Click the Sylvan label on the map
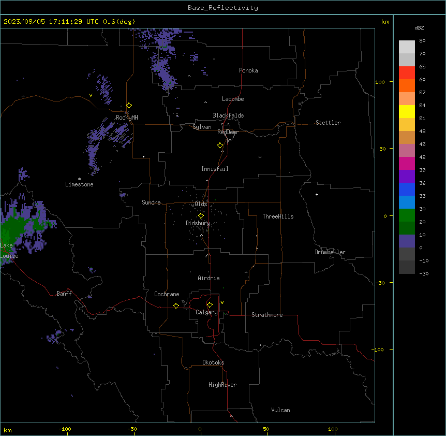This screenshot has height=436, width=446. coord(202,127)
